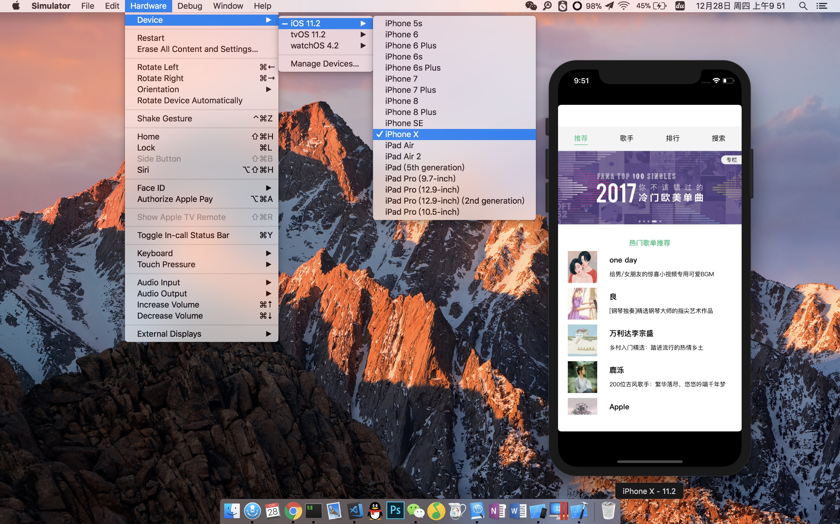Switch to 排行 tab in simulator app
Viewport: 840px width, 524px height.
672,138
